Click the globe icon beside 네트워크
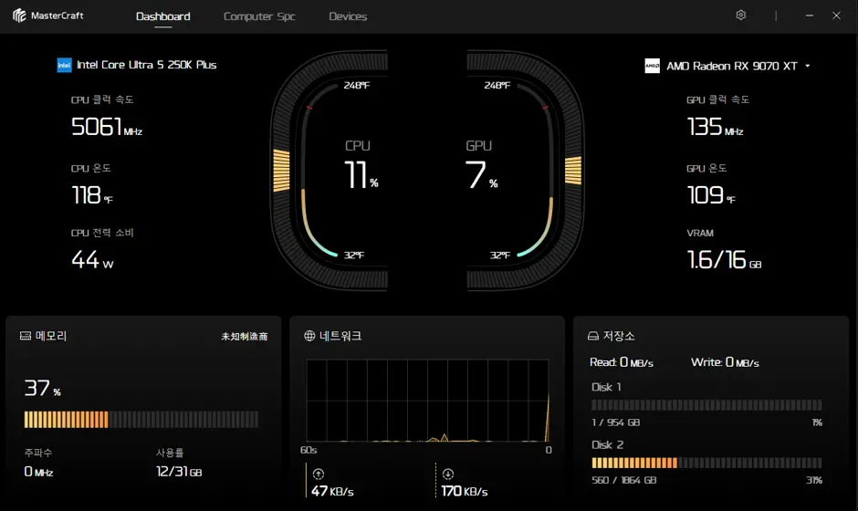 click(309, 336)
